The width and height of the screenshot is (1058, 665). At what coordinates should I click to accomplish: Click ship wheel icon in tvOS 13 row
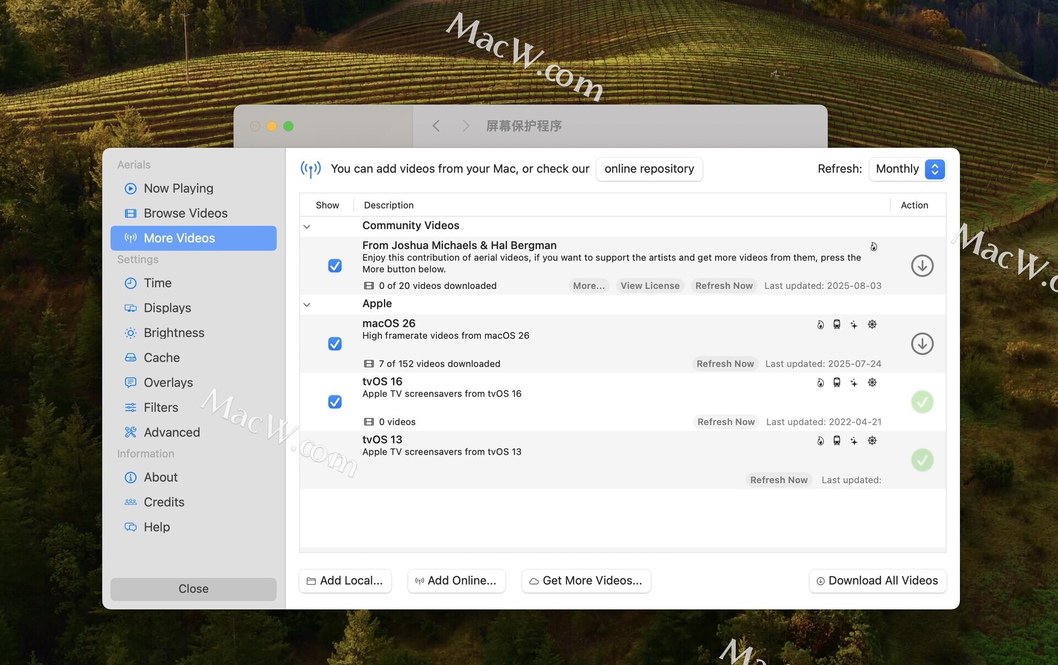click(872, 440)
